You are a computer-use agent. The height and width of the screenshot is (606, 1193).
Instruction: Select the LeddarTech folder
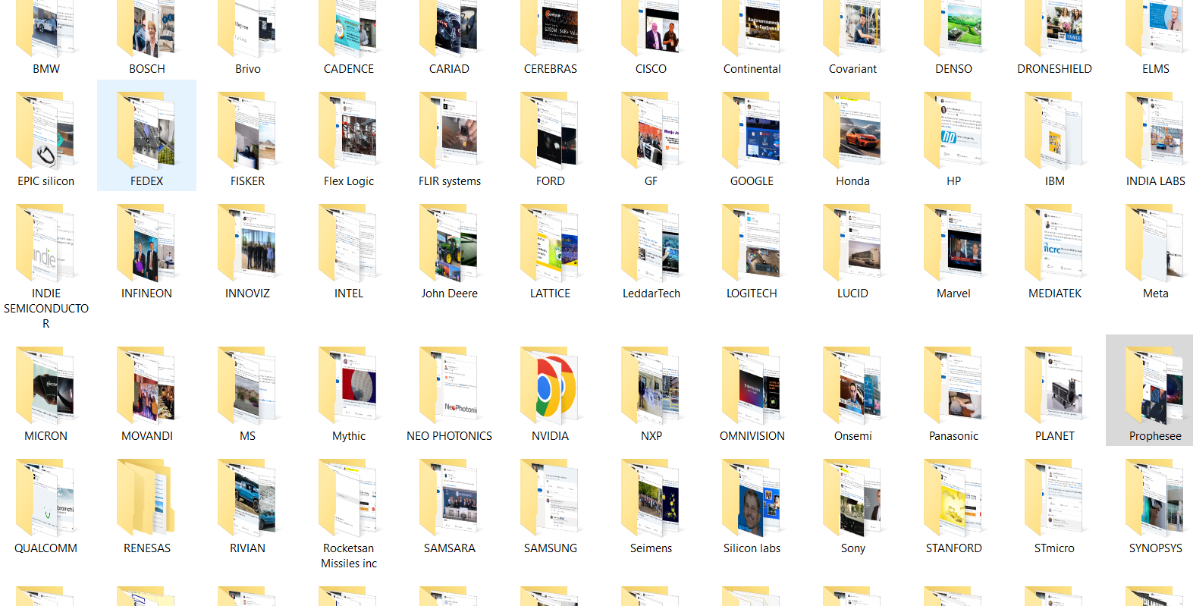(x=651, y=244)
